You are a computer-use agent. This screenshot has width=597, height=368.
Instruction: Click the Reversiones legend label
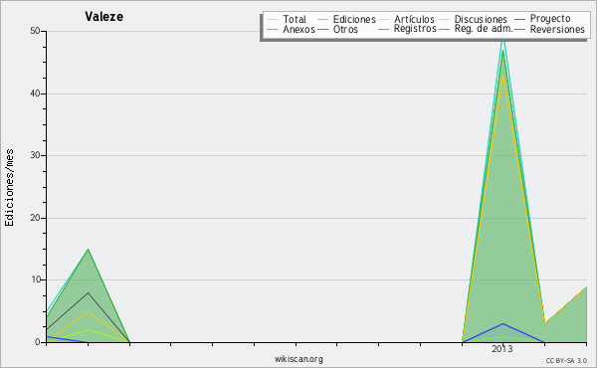pyautogui.click(x=557, y=29)
